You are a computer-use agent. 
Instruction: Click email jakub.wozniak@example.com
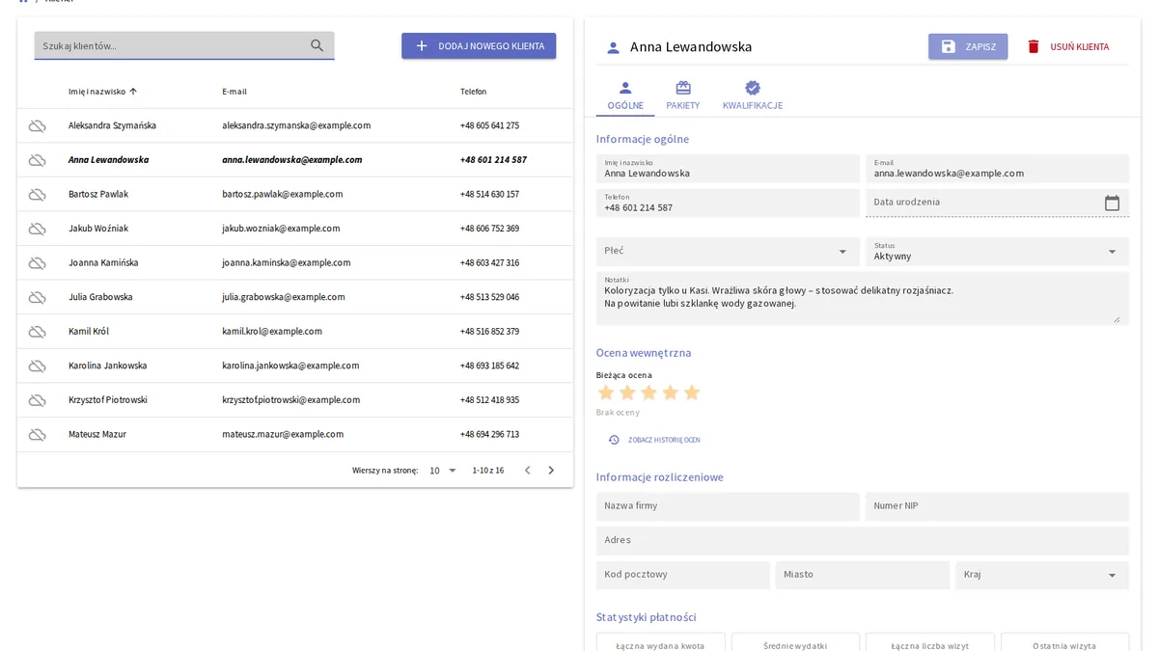pos(281,229)
